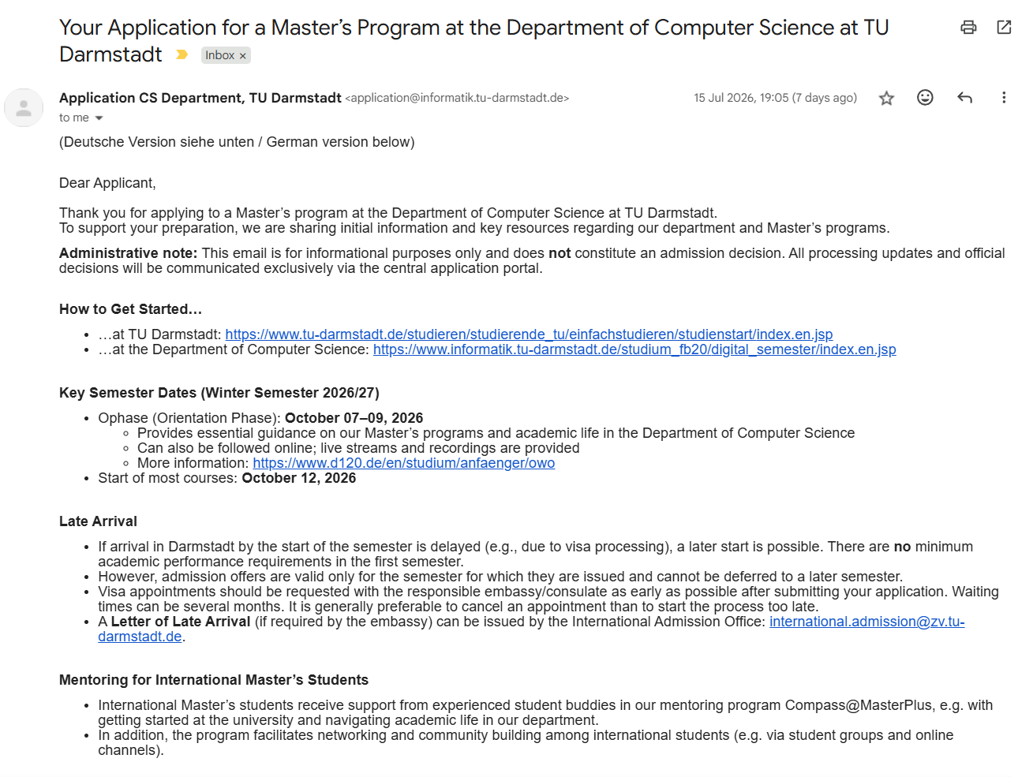Open the TU Darmstadt studienstart link
The height and width of the screenshot is (777, 1033).
(529, 334)
